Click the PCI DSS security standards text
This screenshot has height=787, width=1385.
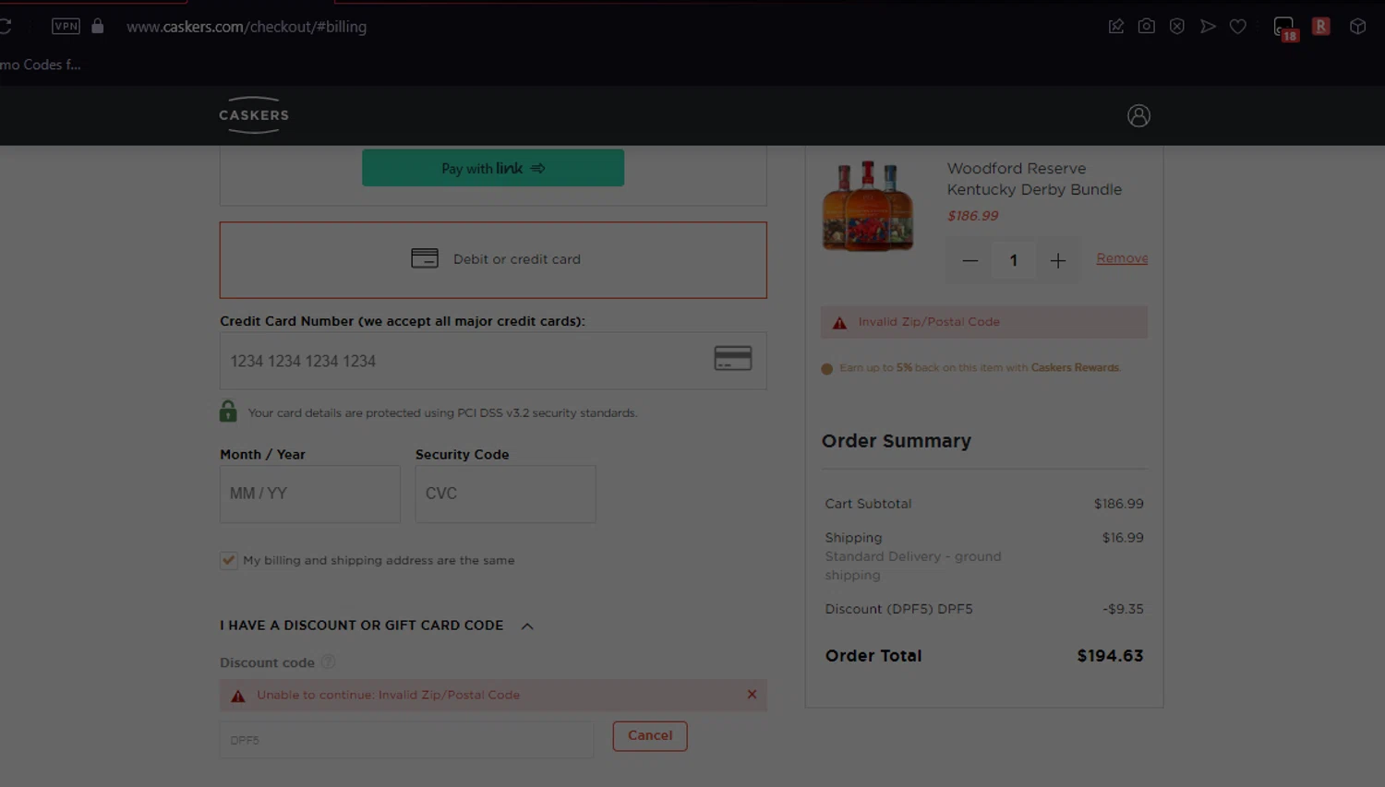click(x=442, y=413)
